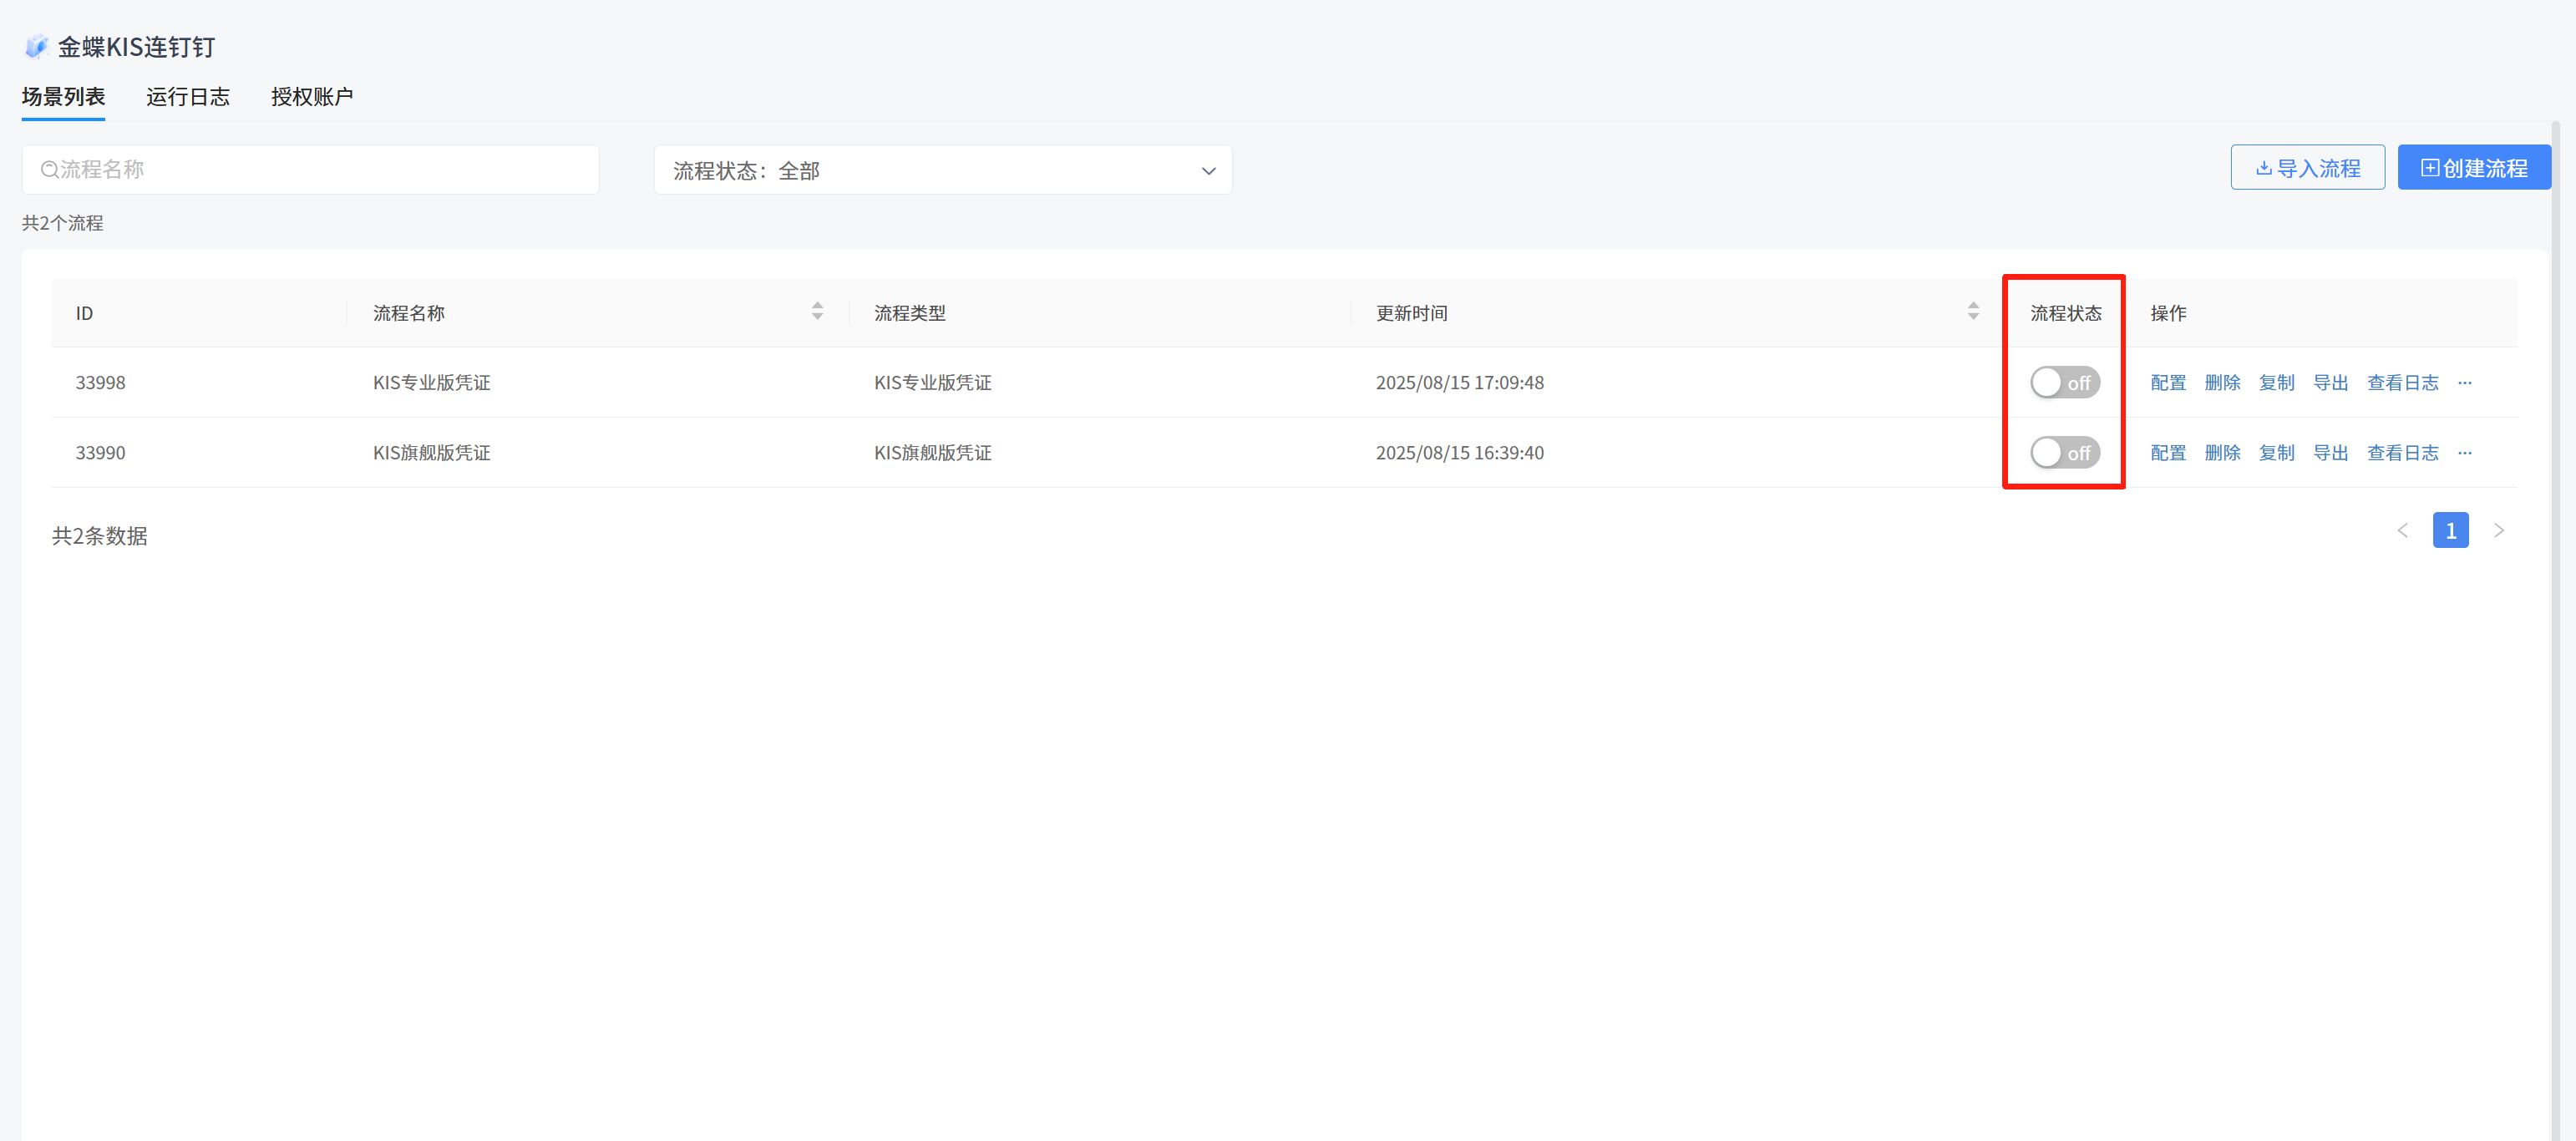
Task: Click 配置 for the KIS专业版凭证 flow
Action: [2168, 383]
